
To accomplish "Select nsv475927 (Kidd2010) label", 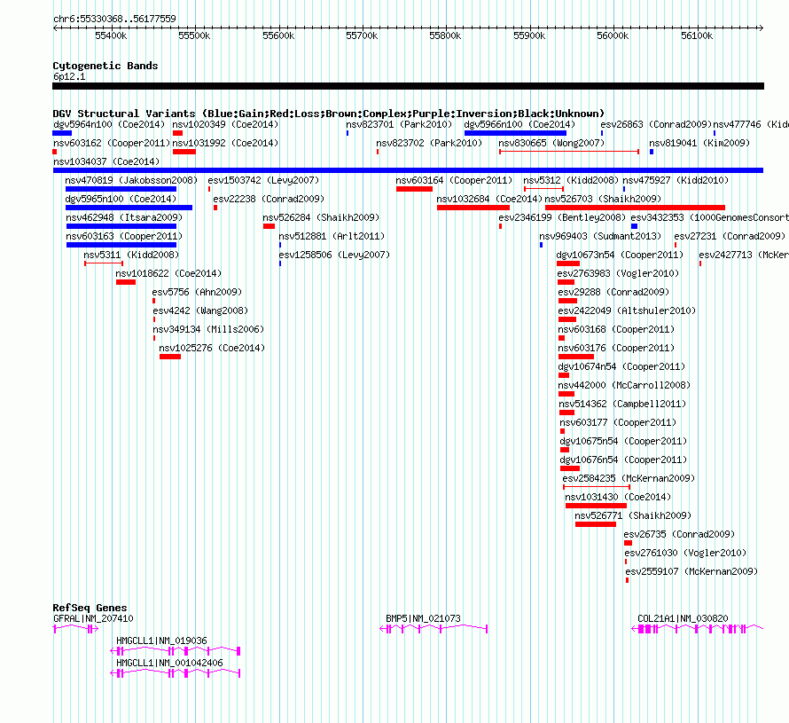I will coord(676,180).
